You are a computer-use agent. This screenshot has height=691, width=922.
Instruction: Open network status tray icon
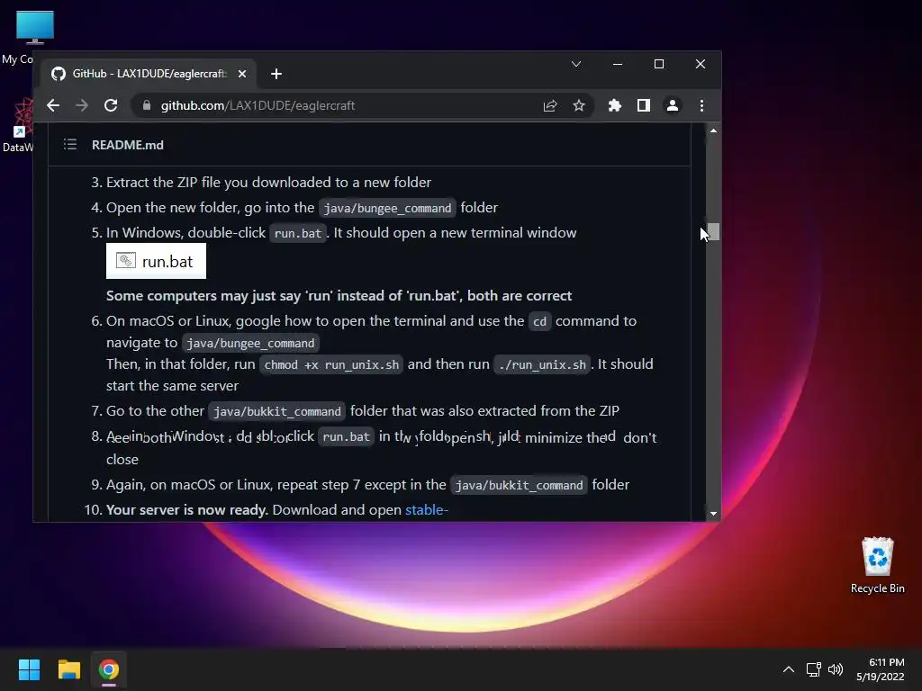[x=813, y=669]
